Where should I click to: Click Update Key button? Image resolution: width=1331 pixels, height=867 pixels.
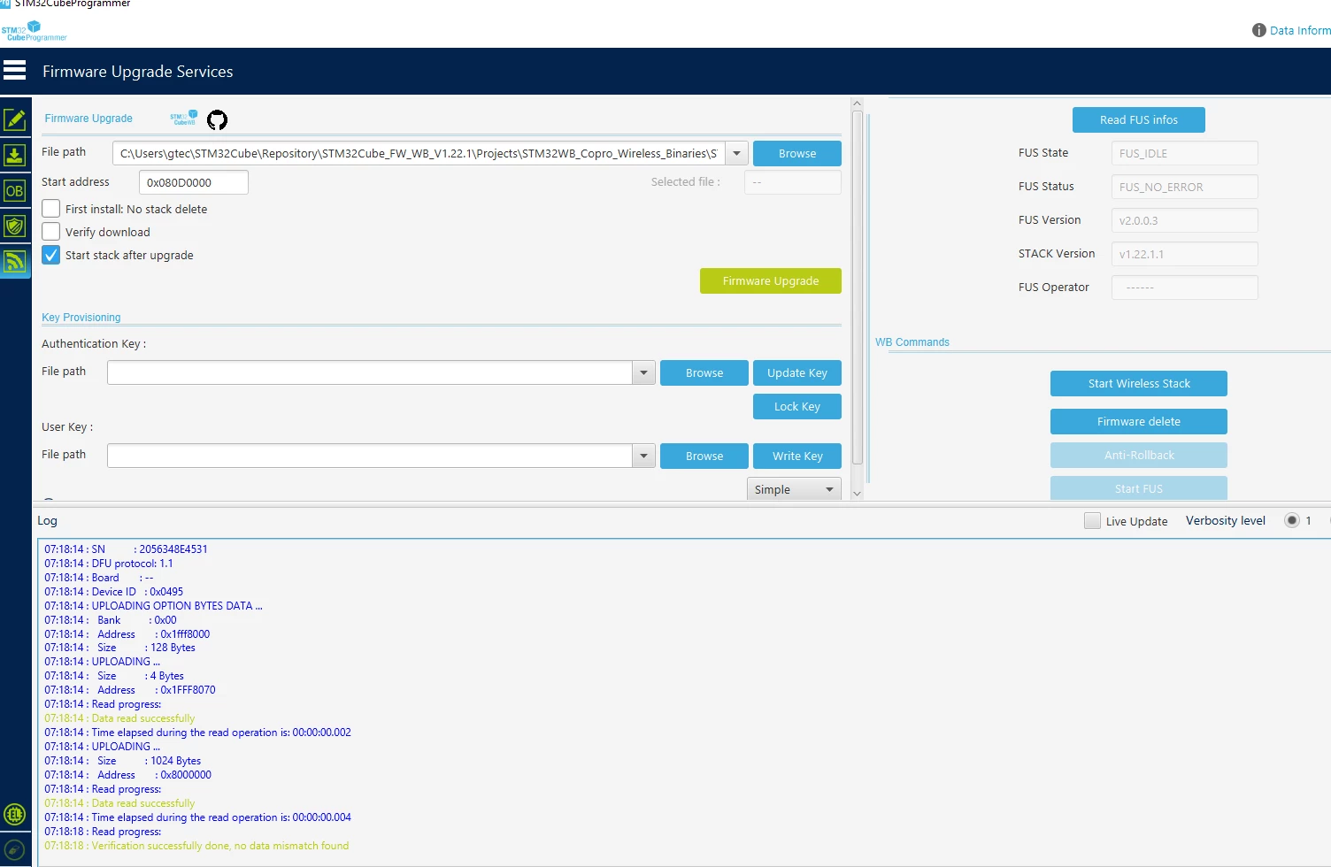pyautogui.click(x=797, y=372)
